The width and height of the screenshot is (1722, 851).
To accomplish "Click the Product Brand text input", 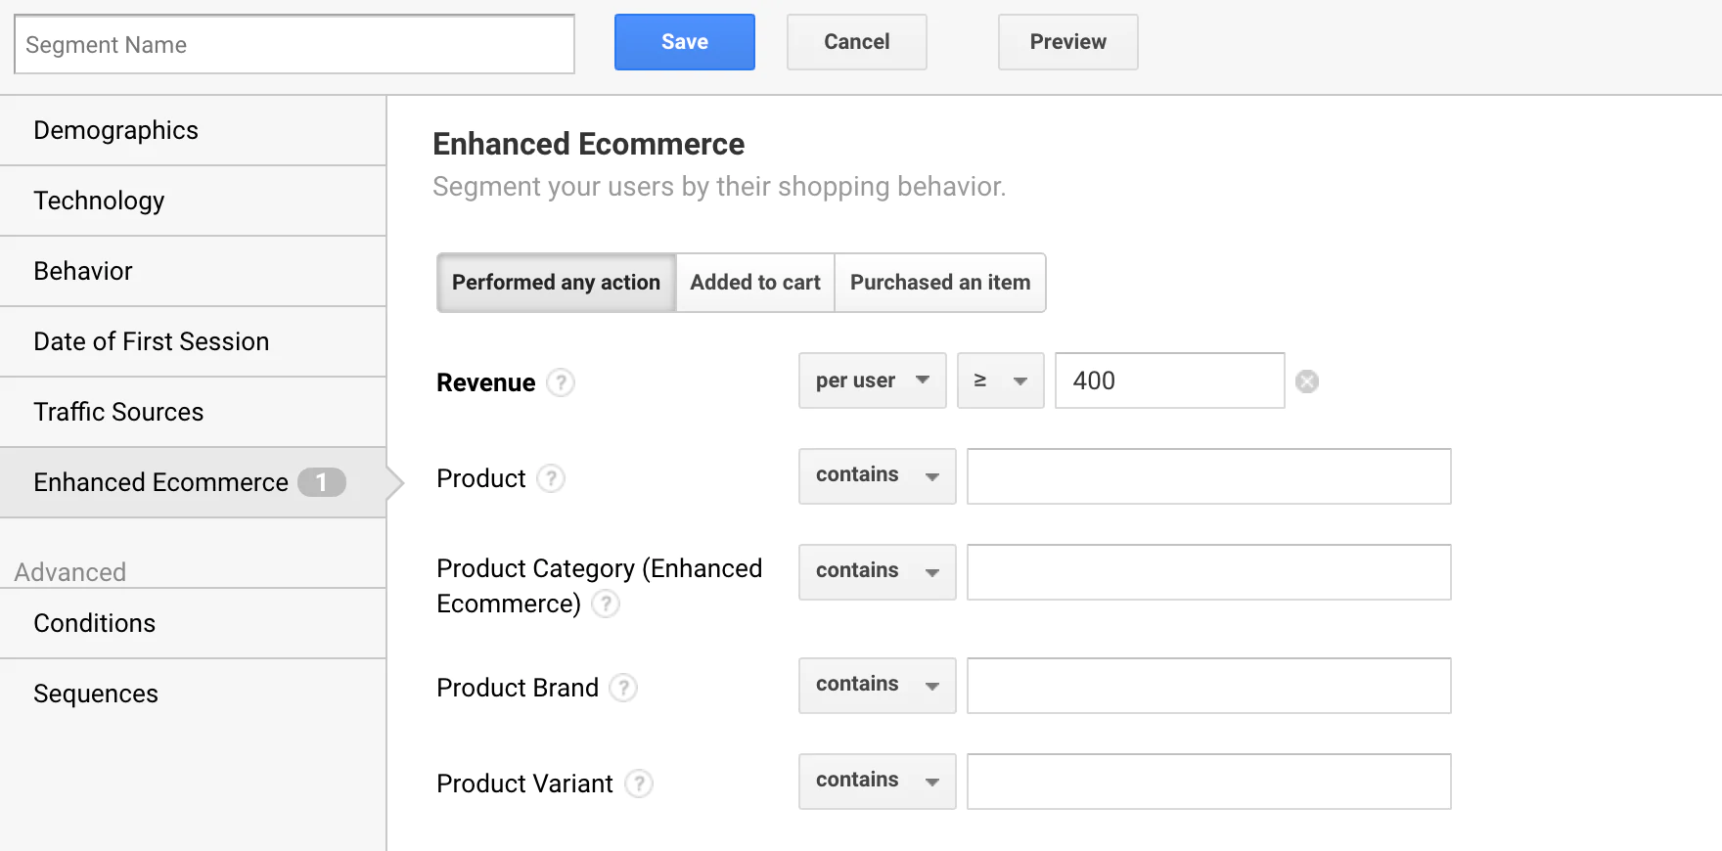I will tap(1209, 686).
